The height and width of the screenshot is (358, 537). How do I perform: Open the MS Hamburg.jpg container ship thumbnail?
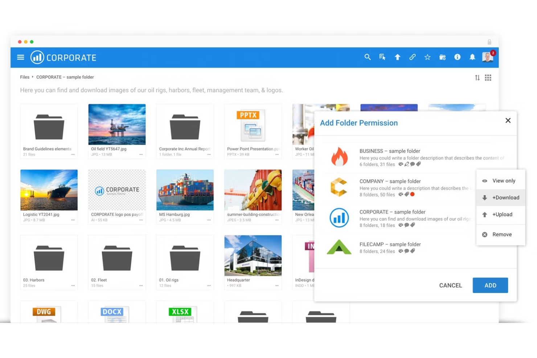[185, 190]
